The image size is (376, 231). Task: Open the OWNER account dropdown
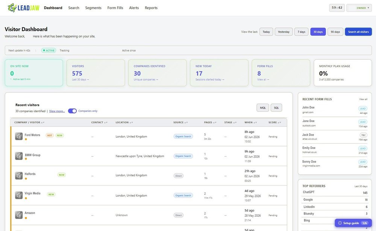click(359, 8)
